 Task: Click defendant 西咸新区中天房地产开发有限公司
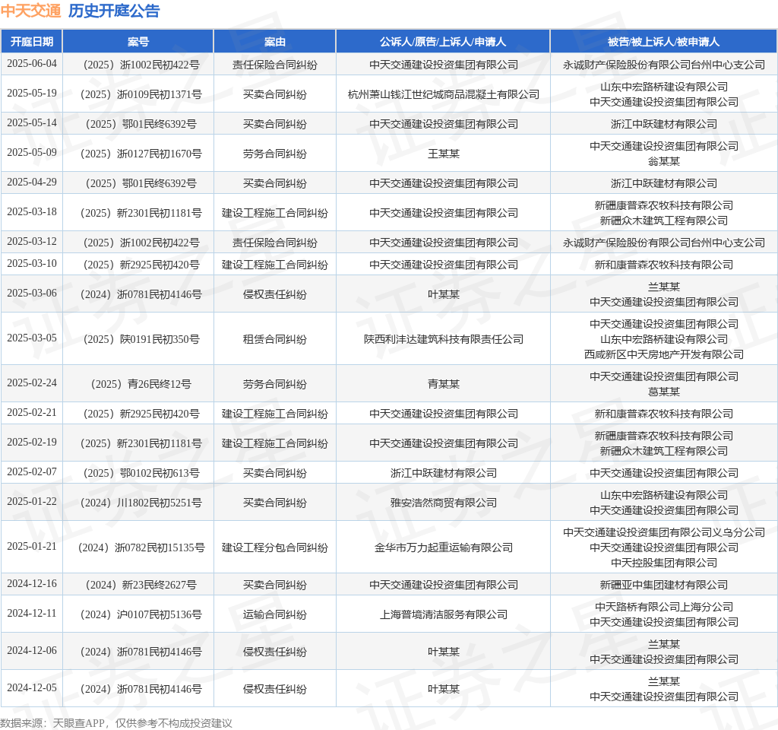pos(663,354)
